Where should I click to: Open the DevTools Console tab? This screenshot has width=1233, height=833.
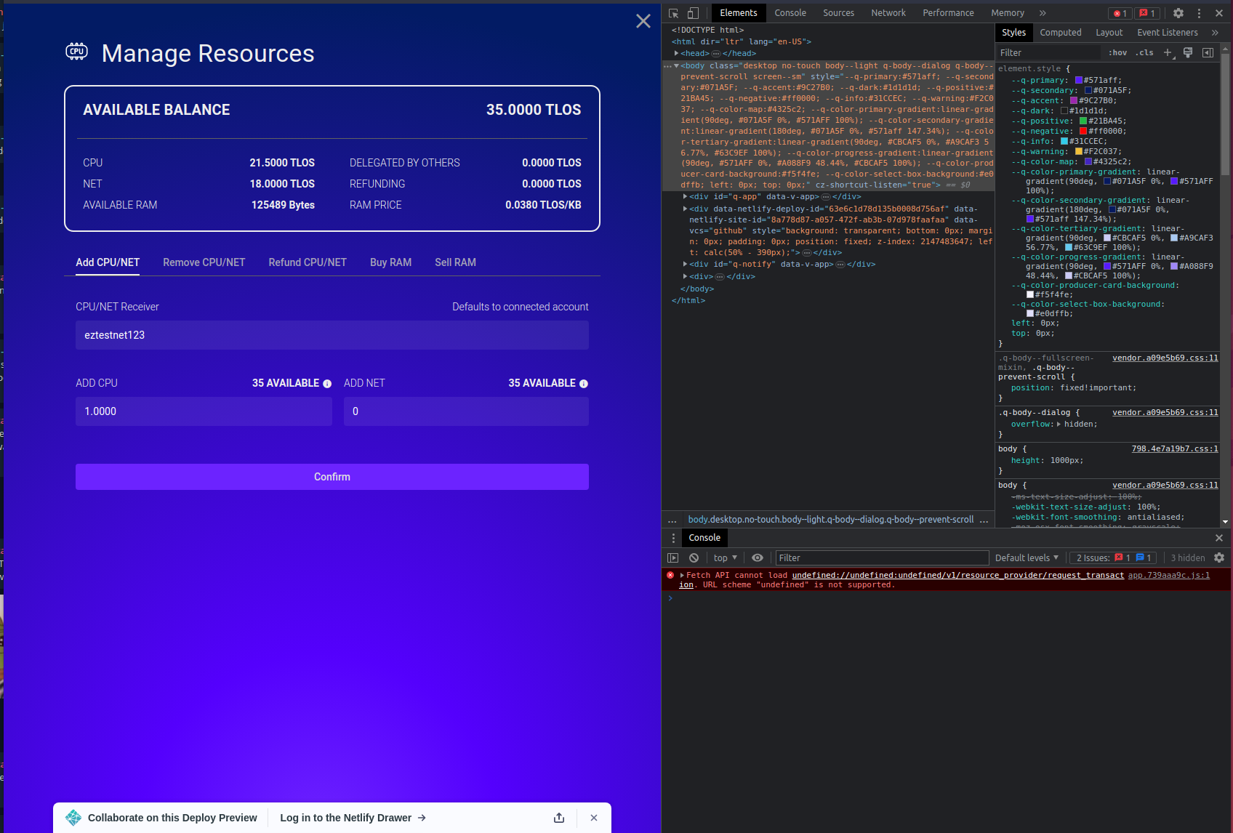pos(790,13)
